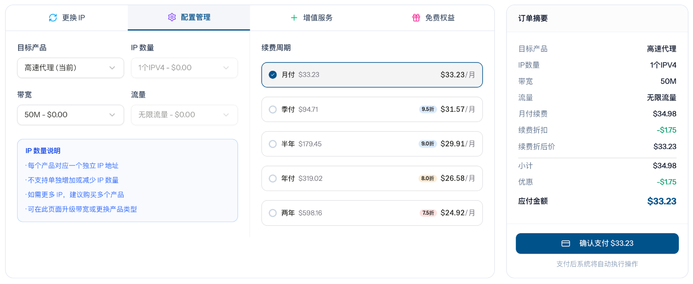Click 1个IPV4 value in order summary
The image size is (693, 284).
click(663, 65)
